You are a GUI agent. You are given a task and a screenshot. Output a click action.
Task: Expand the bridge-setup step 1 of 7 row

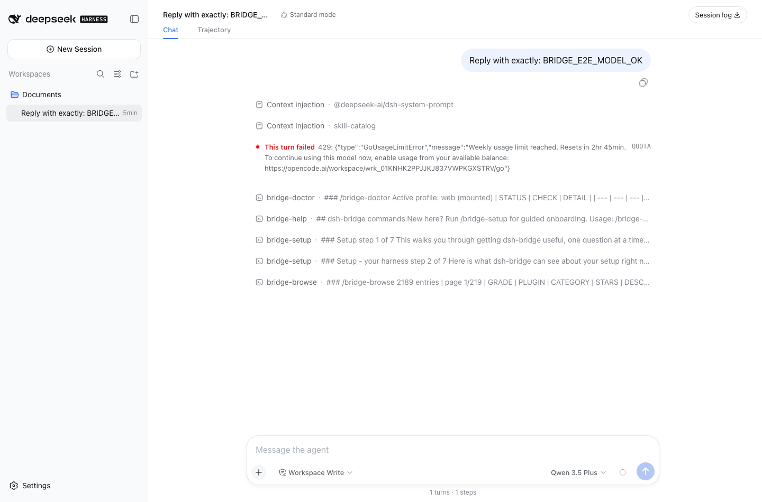tap(453, 240)
